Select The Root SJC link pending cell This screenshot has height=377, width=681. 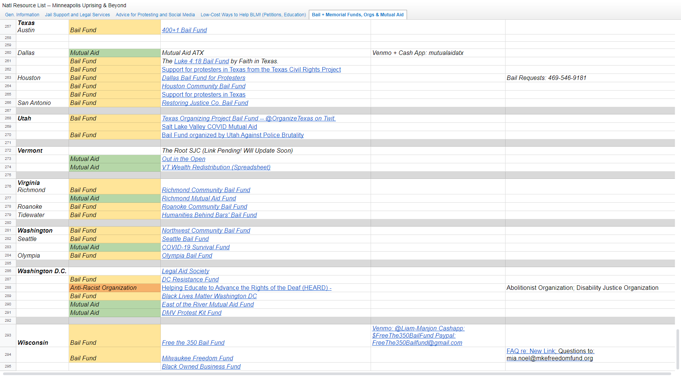click(266, 151)
